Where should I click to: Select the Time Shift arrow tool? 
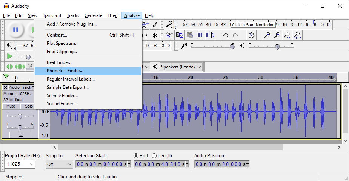[x=145, y=35]
